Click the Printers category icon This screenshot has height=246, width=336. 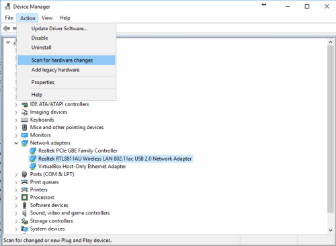(24, 190)
